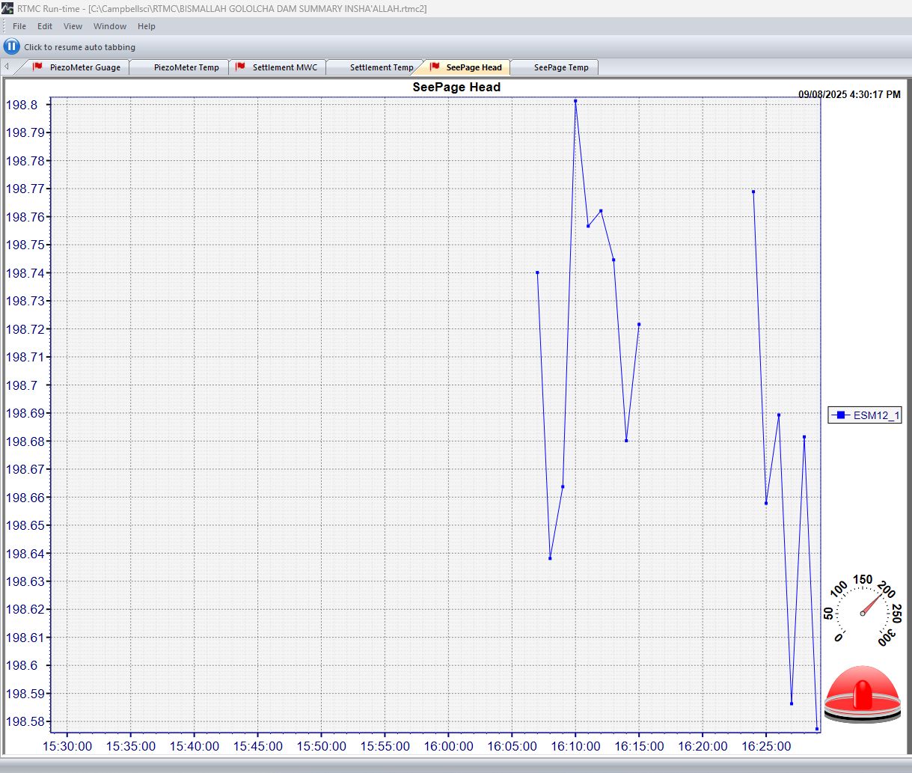
Task: Open the Help menu
Action: coord(147,26)
